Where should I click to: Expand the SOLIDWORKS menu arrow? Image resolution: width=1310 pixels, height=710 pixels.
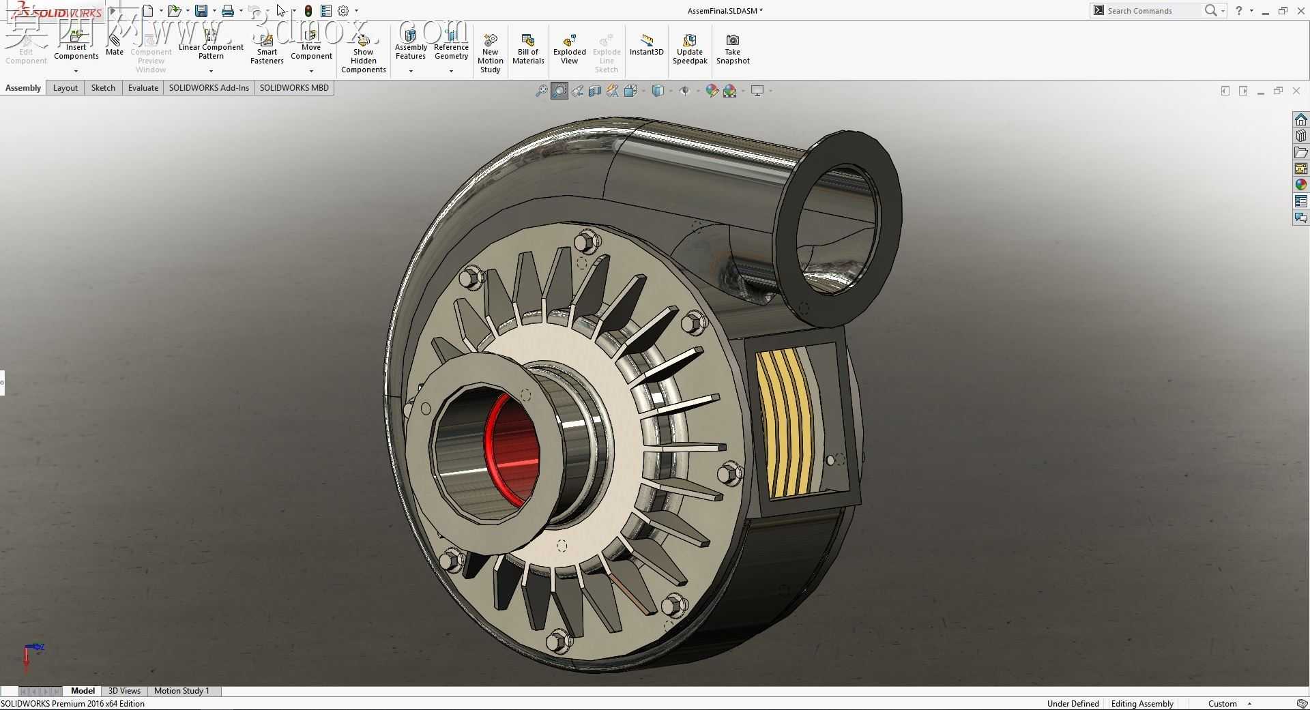click(113, 11)
